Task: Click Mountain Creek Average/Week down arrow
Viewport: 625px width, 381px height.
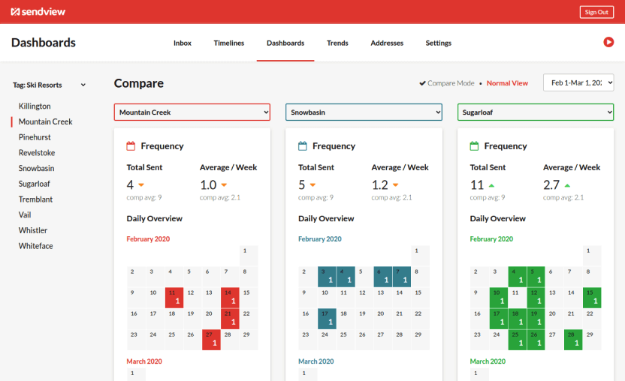Action: point(224,184)
